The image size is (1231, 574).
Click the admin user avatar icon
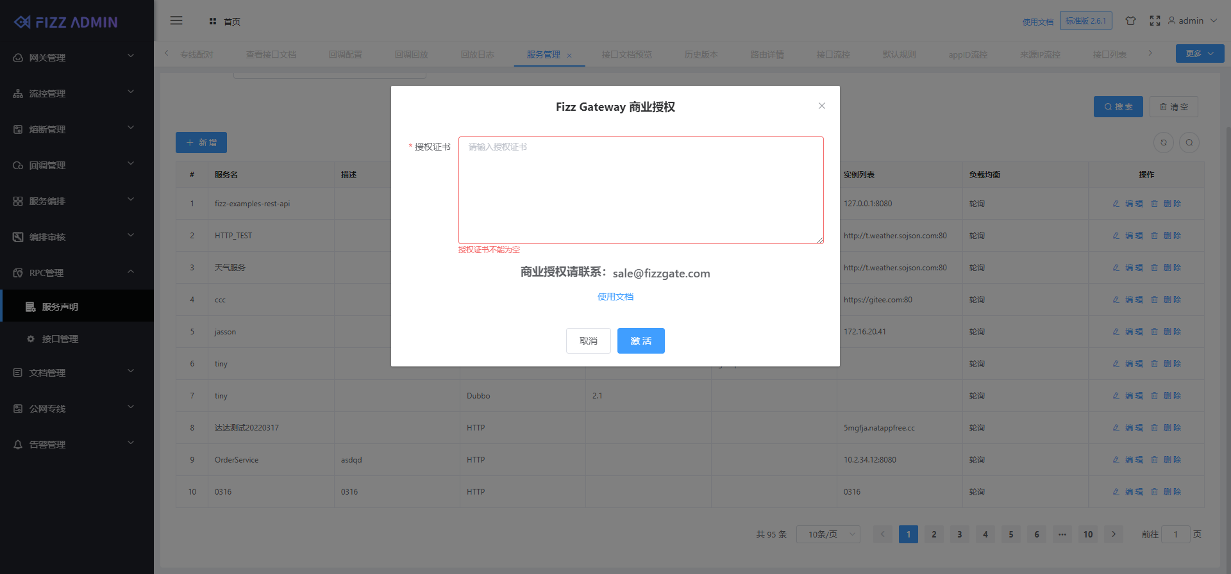tap(1171, 20)
